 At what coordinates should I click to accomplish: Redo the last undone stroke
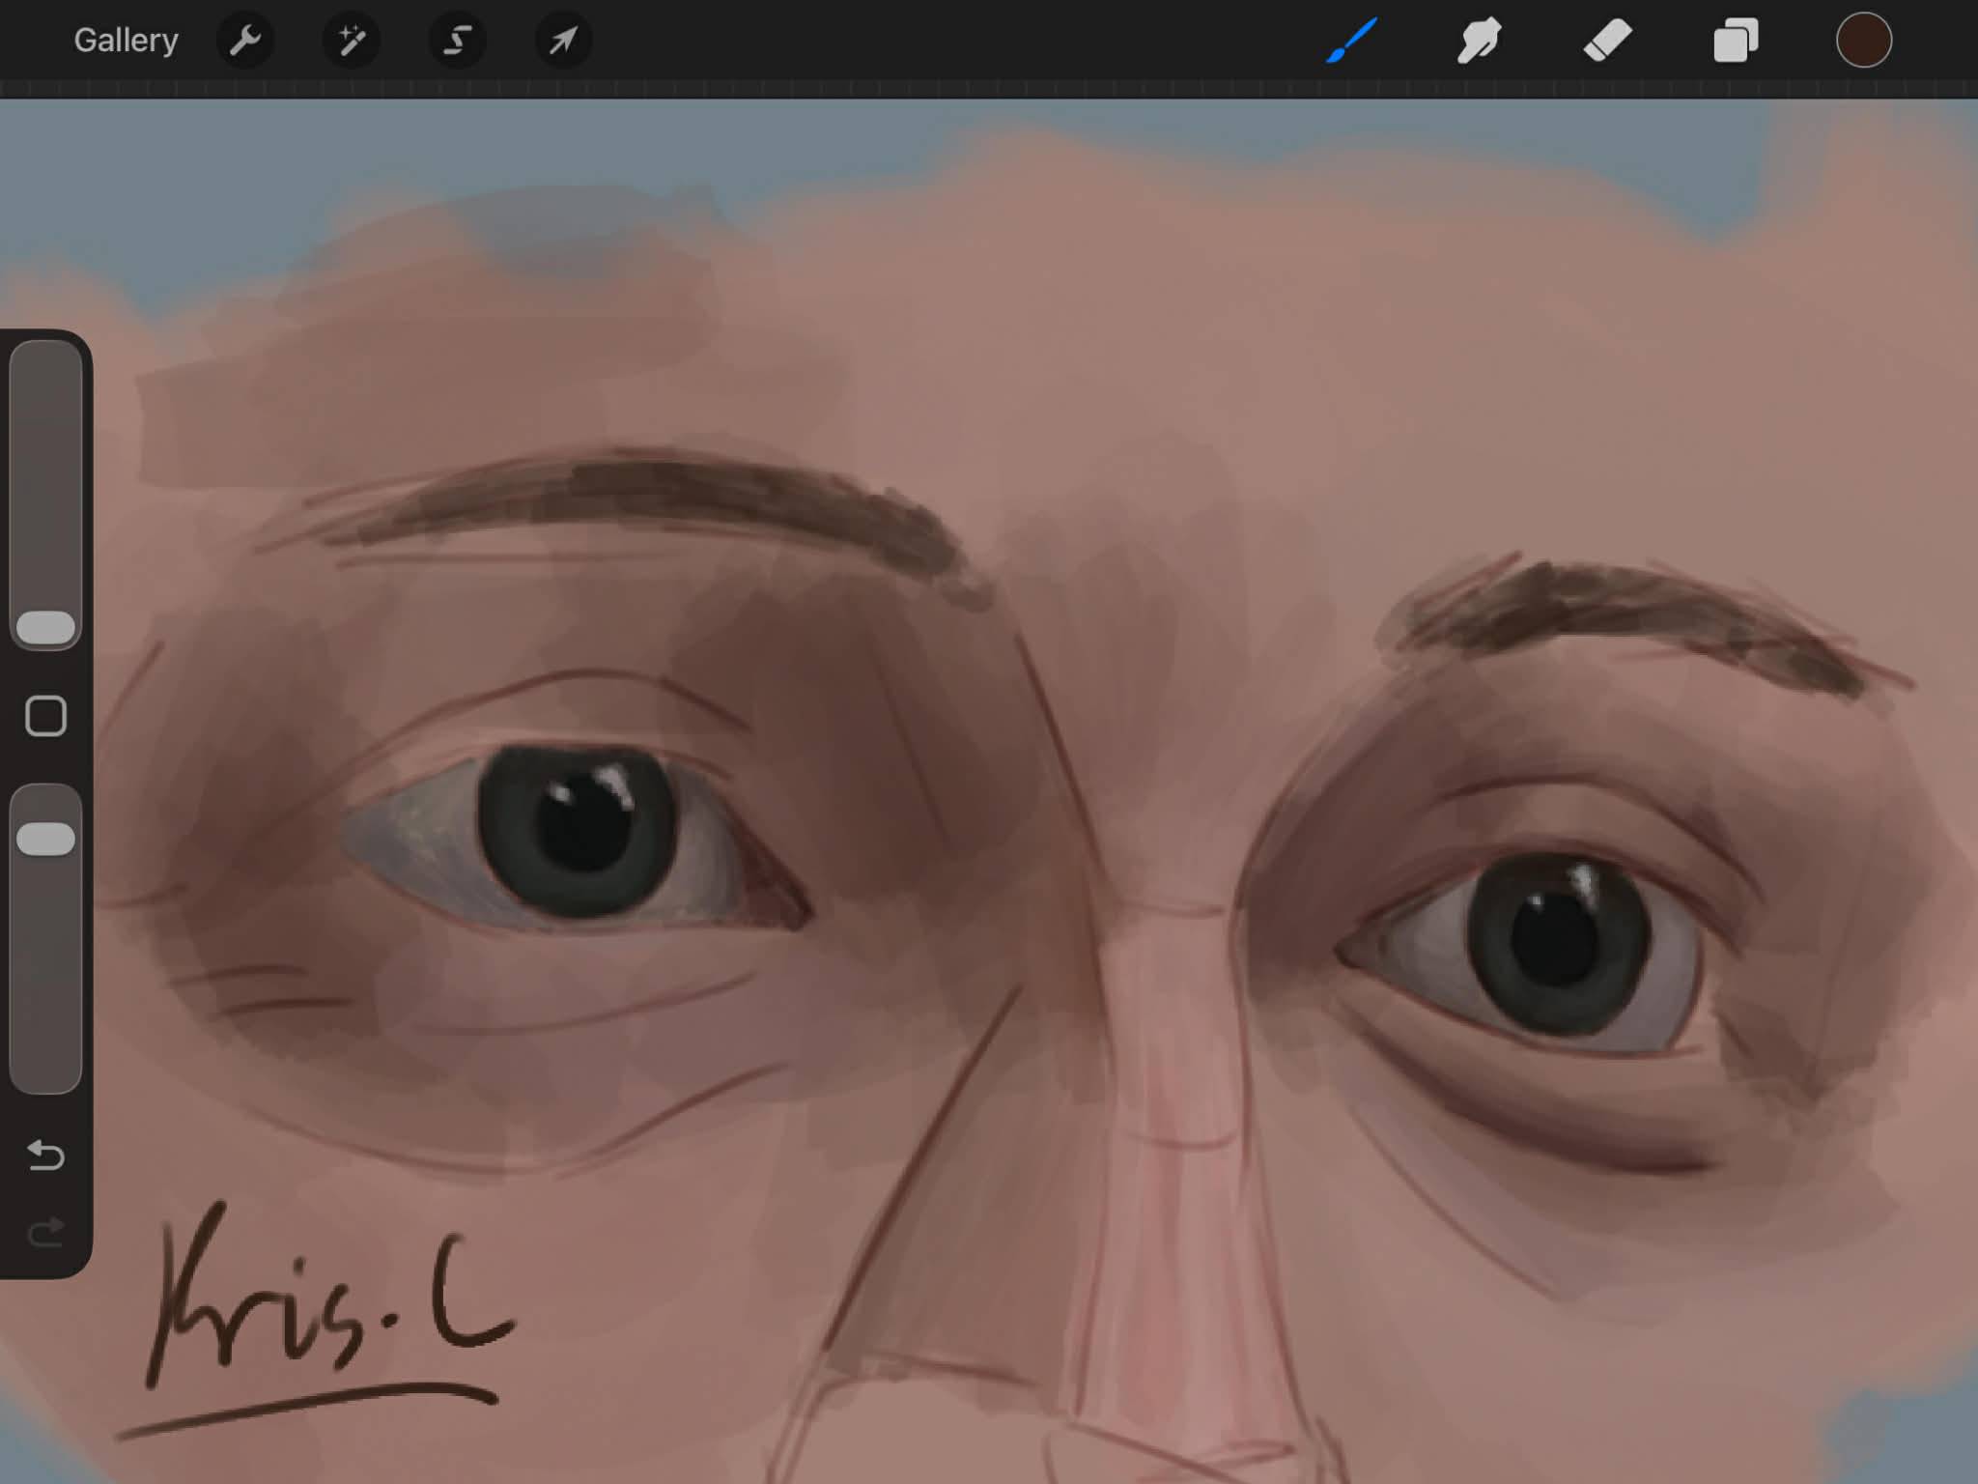click(x=45, y=1232)
